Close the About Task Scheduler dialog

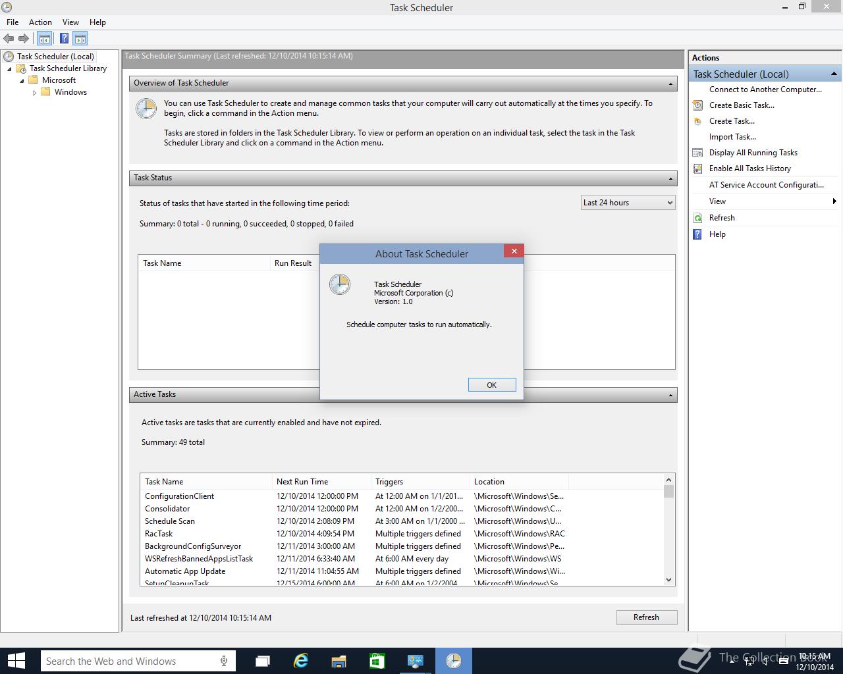coord(514,251)
